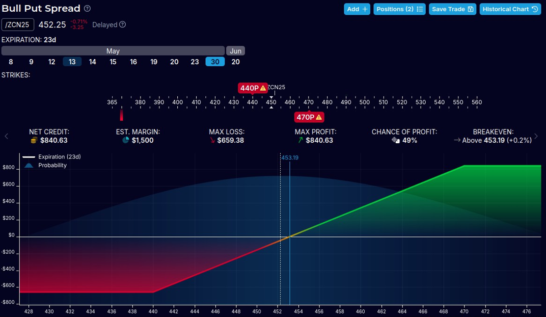The height and width of the screenshot is (317, 546).
Task: Click the 470P strike marker on slider
Action: coord(306,117)
